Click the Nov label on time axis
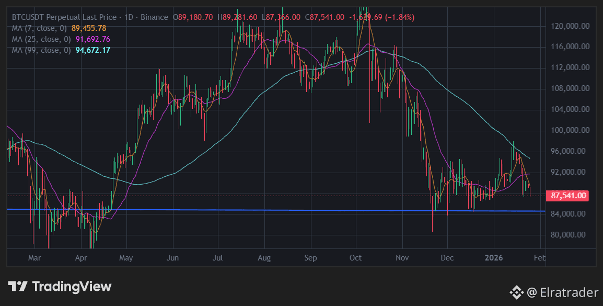Screen dimensions: 603x306 tap(402, 258)
